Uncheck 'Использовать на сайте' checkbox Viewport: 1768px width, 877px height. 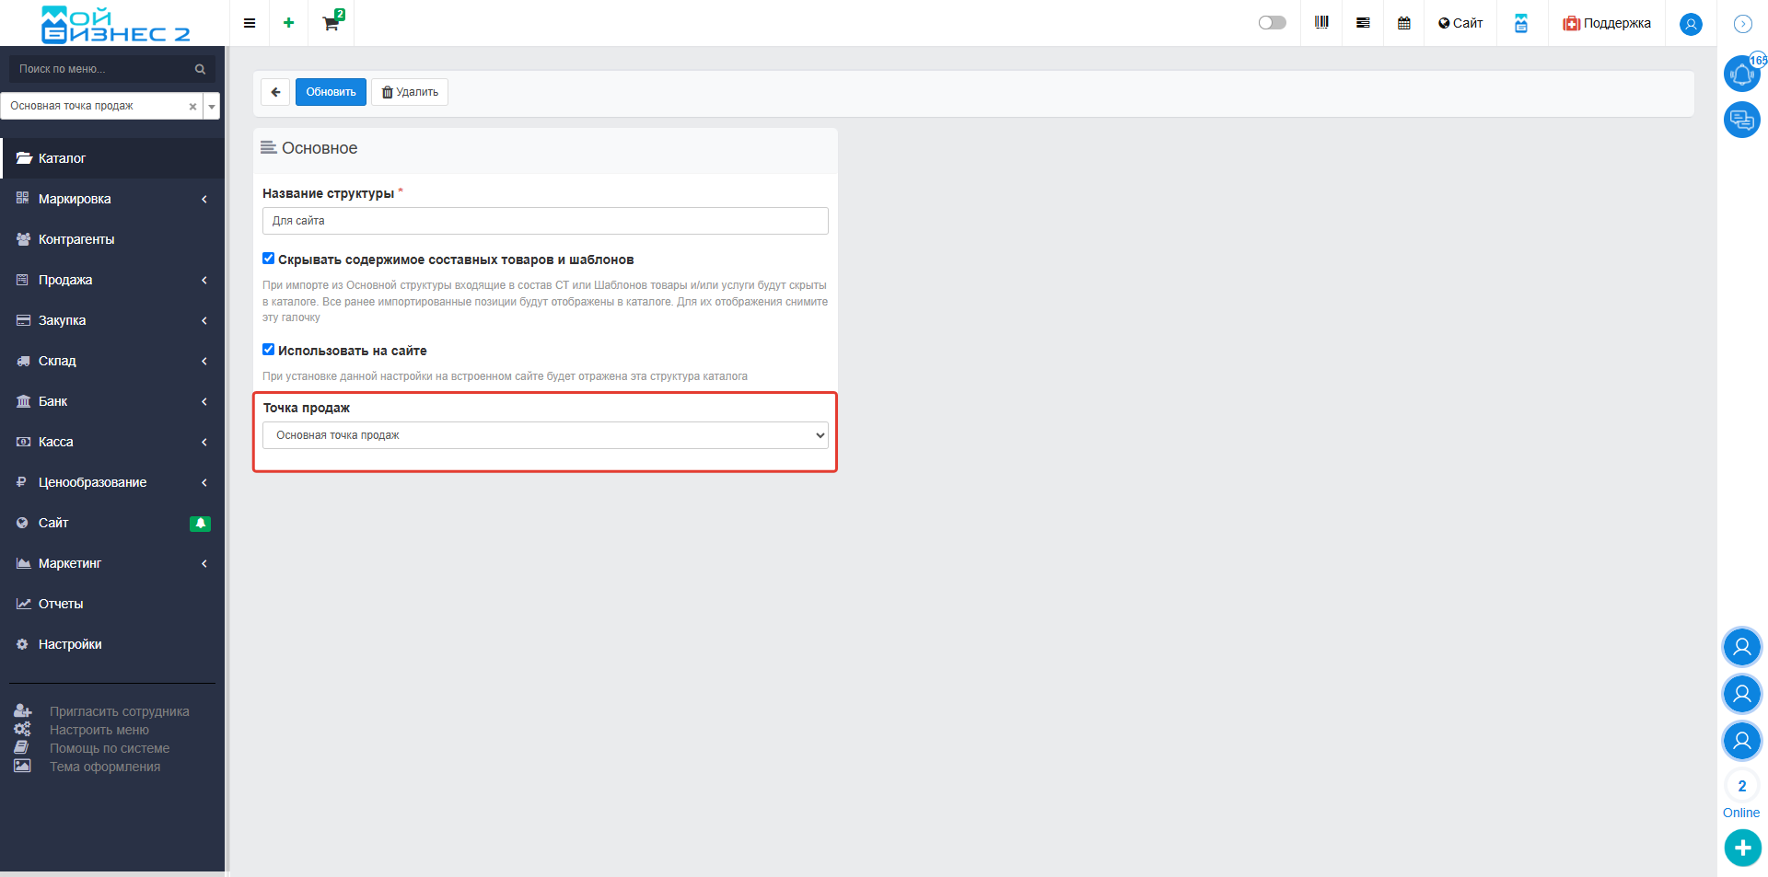(x=269, y=350)
